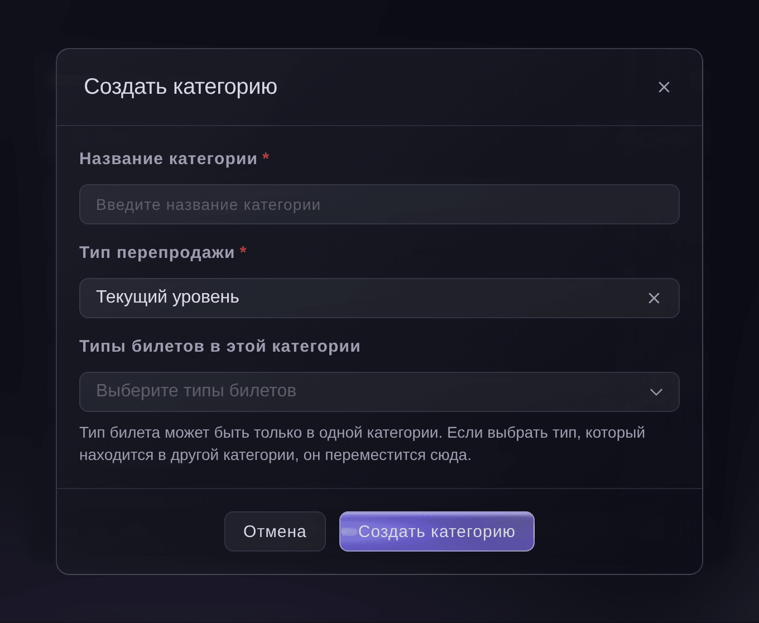Select the Текущий уровень value text
Image resolution: width=759 pixels, height=623 pixels.
click(167, 297)
